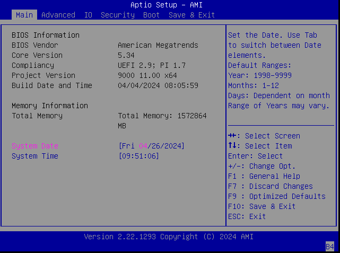Click the Select Screen arrows icon
Viewport: 340px width, 253px height.
232,136
